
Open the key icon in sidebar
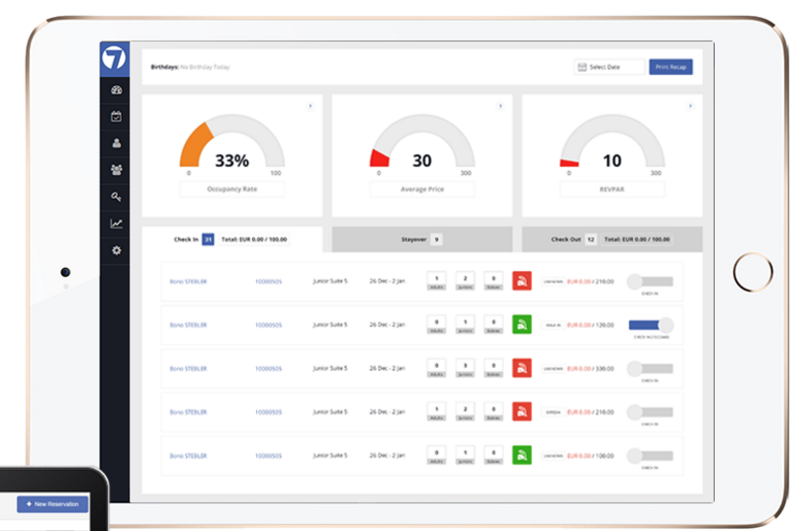pyautogui.click(x=117, y=197)
